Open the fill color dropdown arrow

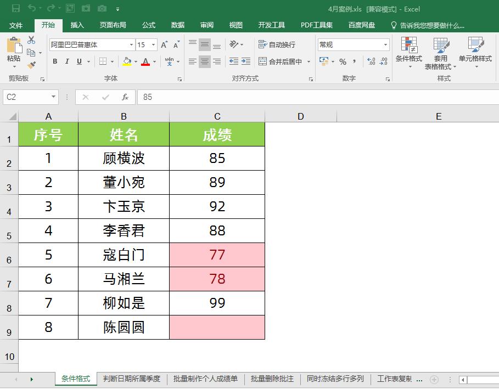point(134,61)
